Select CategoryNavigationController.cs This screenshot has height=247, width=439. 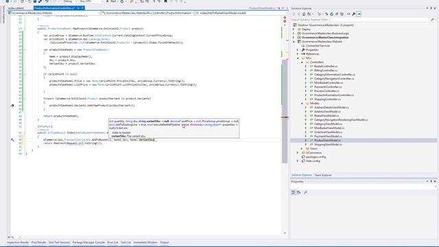point(334,79)
